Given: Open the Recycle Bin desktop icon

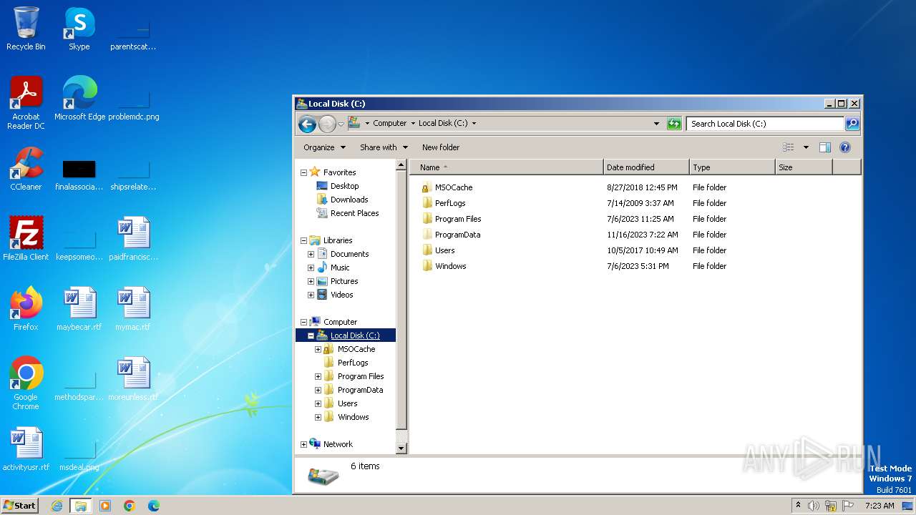Looking at the screenshot, I should [x=26, y=29].
